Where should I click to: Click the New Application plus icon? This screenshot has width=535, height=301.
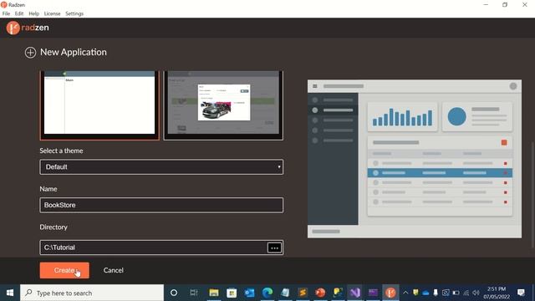click(30, 53)
